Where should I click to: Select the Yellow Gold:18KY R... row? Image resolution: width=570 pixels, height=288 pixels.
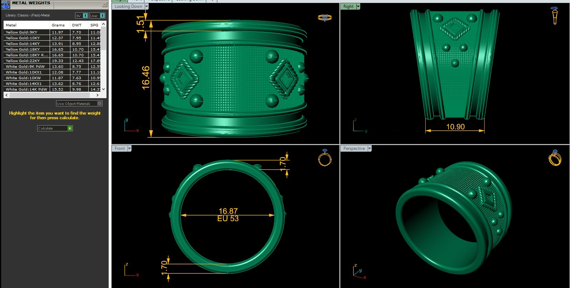tap(52, 55)
